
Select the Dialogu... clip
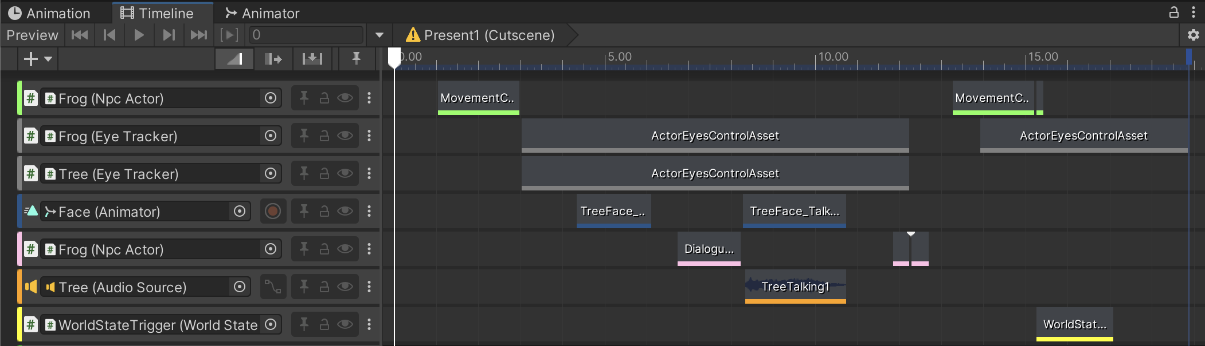click(709, 249)
